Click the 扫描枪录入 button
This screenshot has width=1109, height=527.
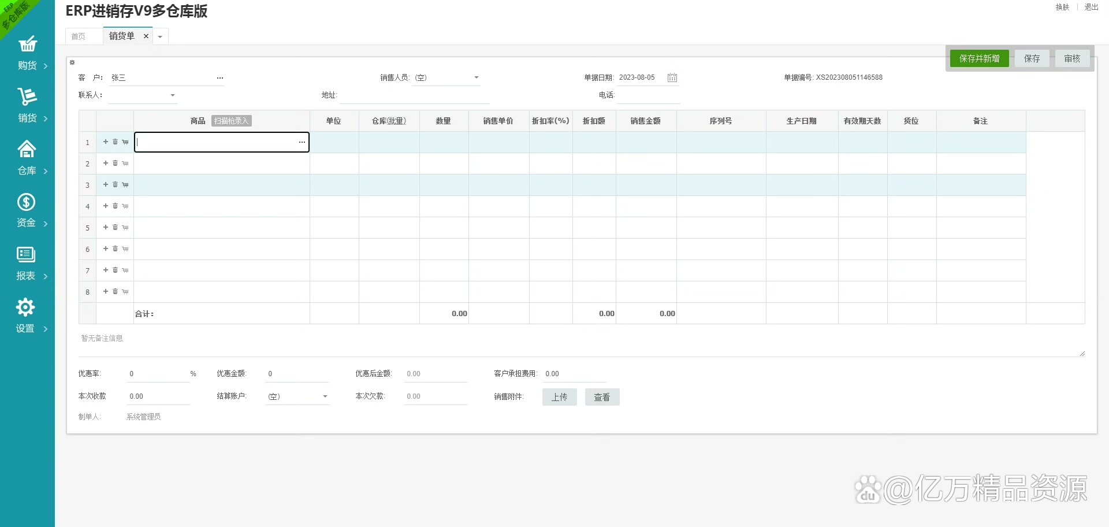click(231, 121)
